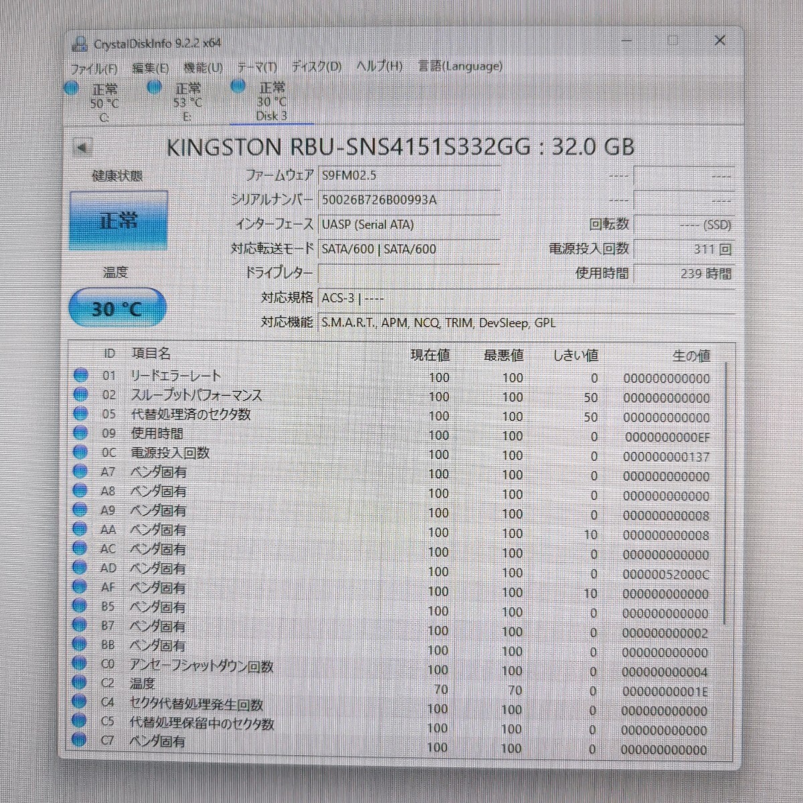This screenshot has height=803, width=803.
Task: Click the rotation rate field (SSD)
Action: click(x=684, y=225)
